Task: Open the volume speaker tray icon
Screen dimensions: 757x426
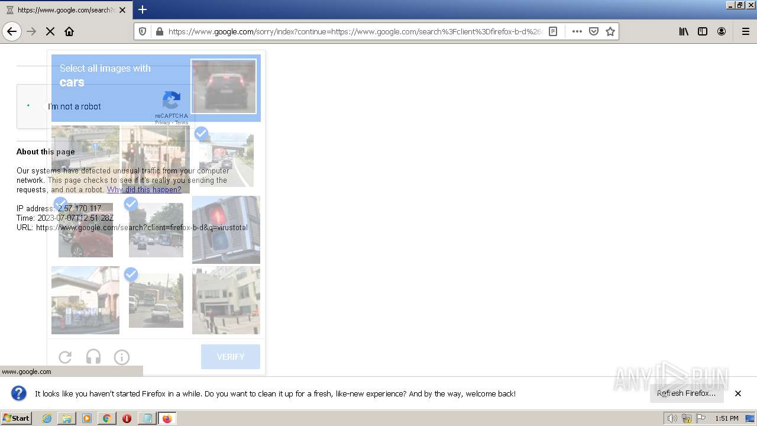Action: point(672,418)
